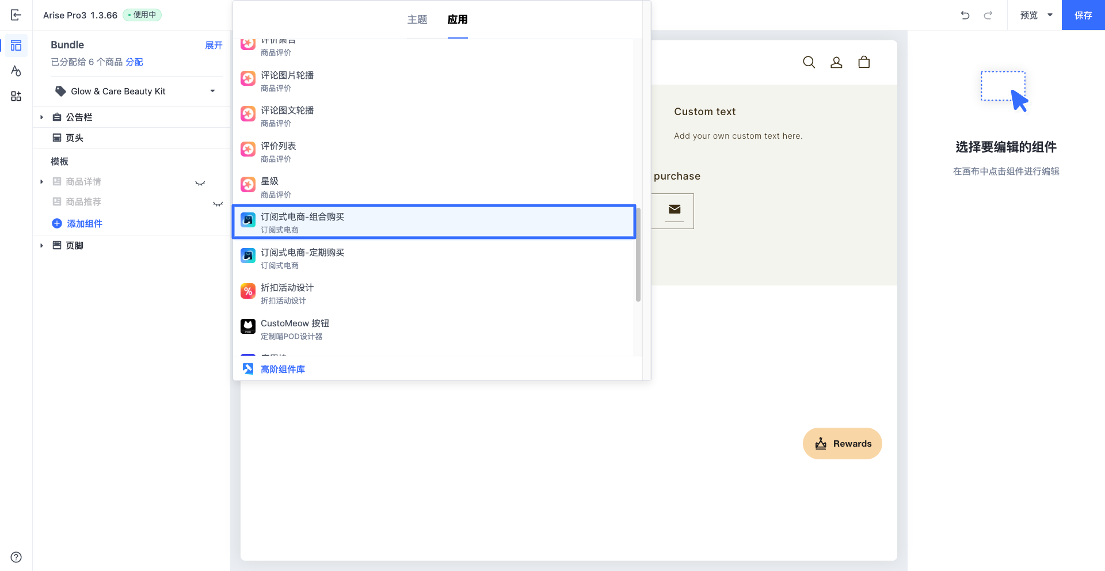The width and height of the screenshot is (1105, 571).
Task: Click the exit editor icon
Action: 16,15
